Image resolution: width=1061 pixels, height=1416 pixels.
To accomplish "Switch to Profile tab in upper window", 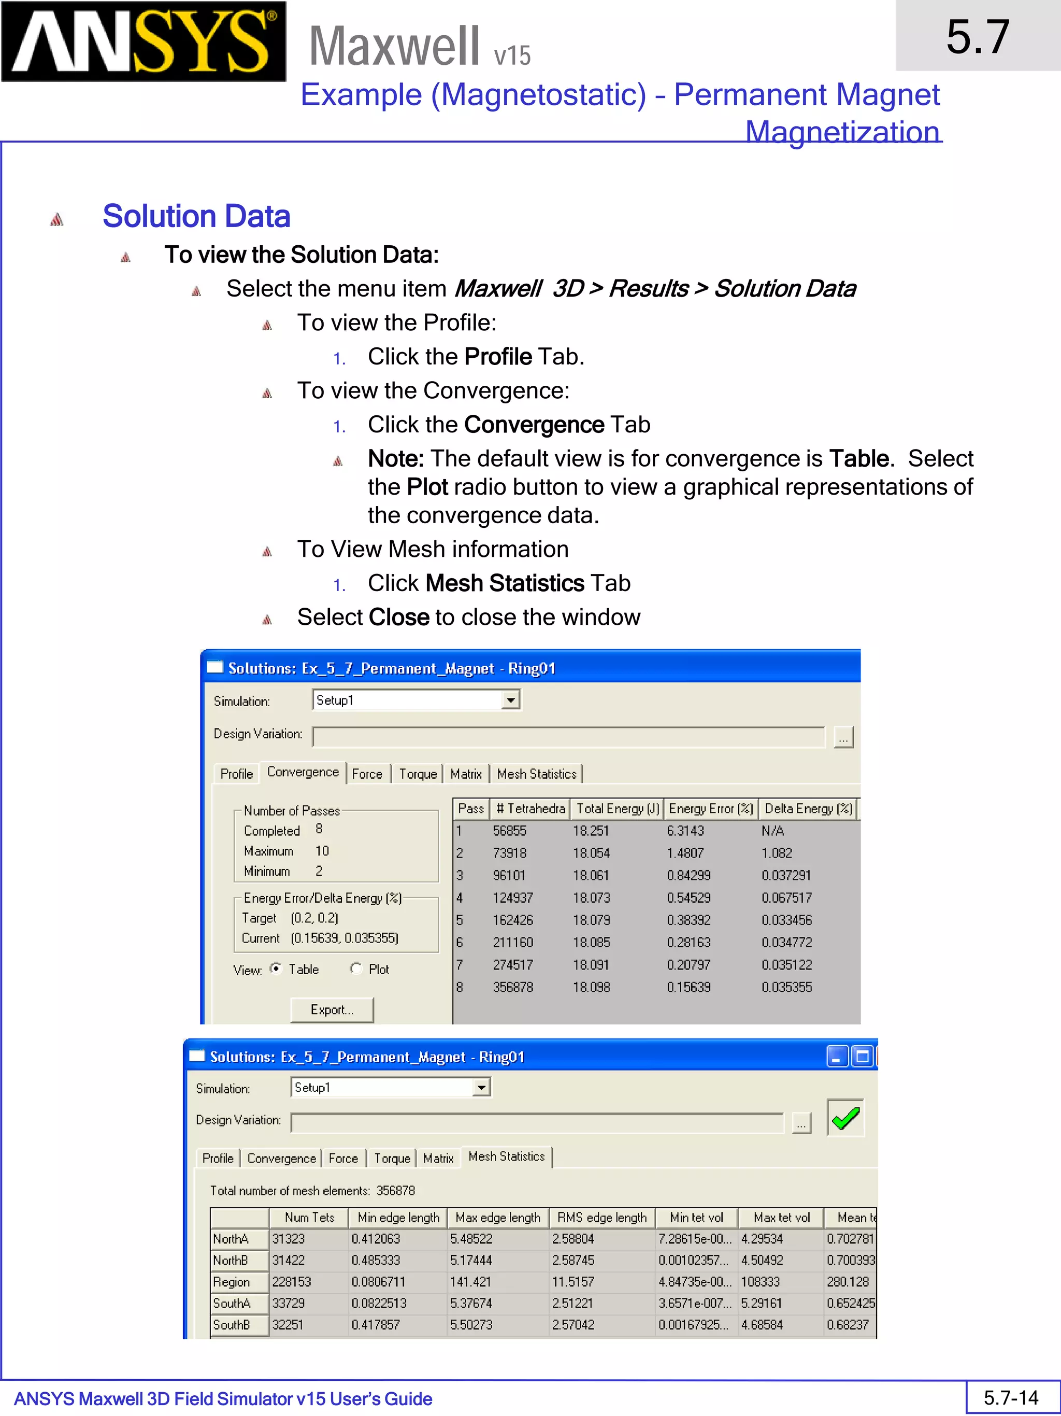I will click(x=237, y=774).
